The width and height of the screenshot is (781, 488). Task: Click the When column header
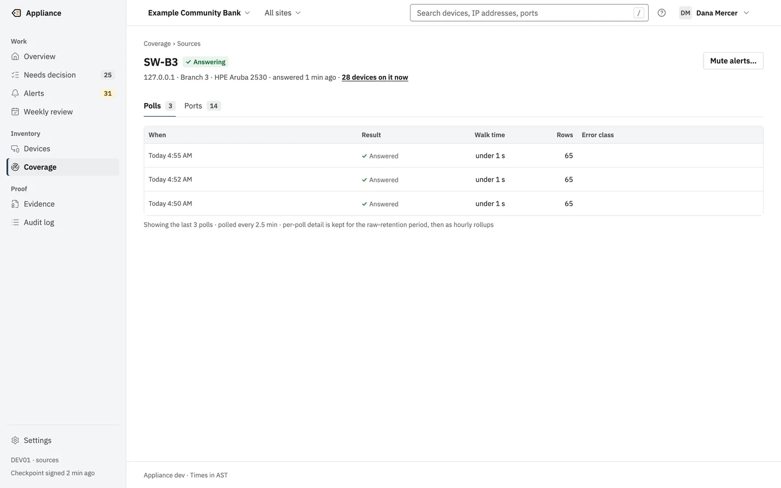click(x=157, y=135)
